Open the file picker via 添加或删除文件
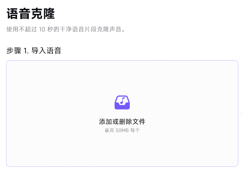 [x=122, y=122]
